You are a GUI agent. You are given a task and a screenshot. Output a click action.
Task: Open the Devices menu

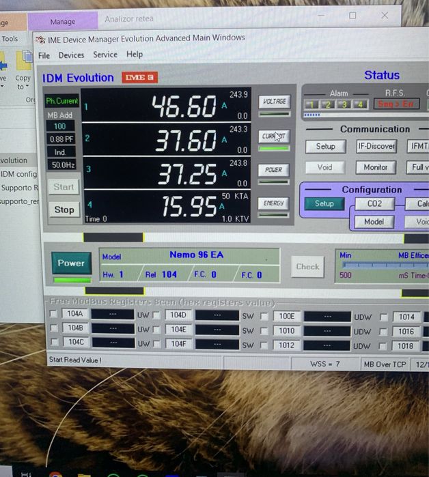(71, 55)
